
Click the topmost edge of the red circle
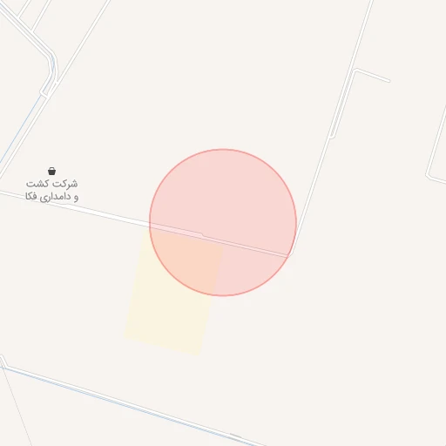pyautogui.click(x=223, y=149)
